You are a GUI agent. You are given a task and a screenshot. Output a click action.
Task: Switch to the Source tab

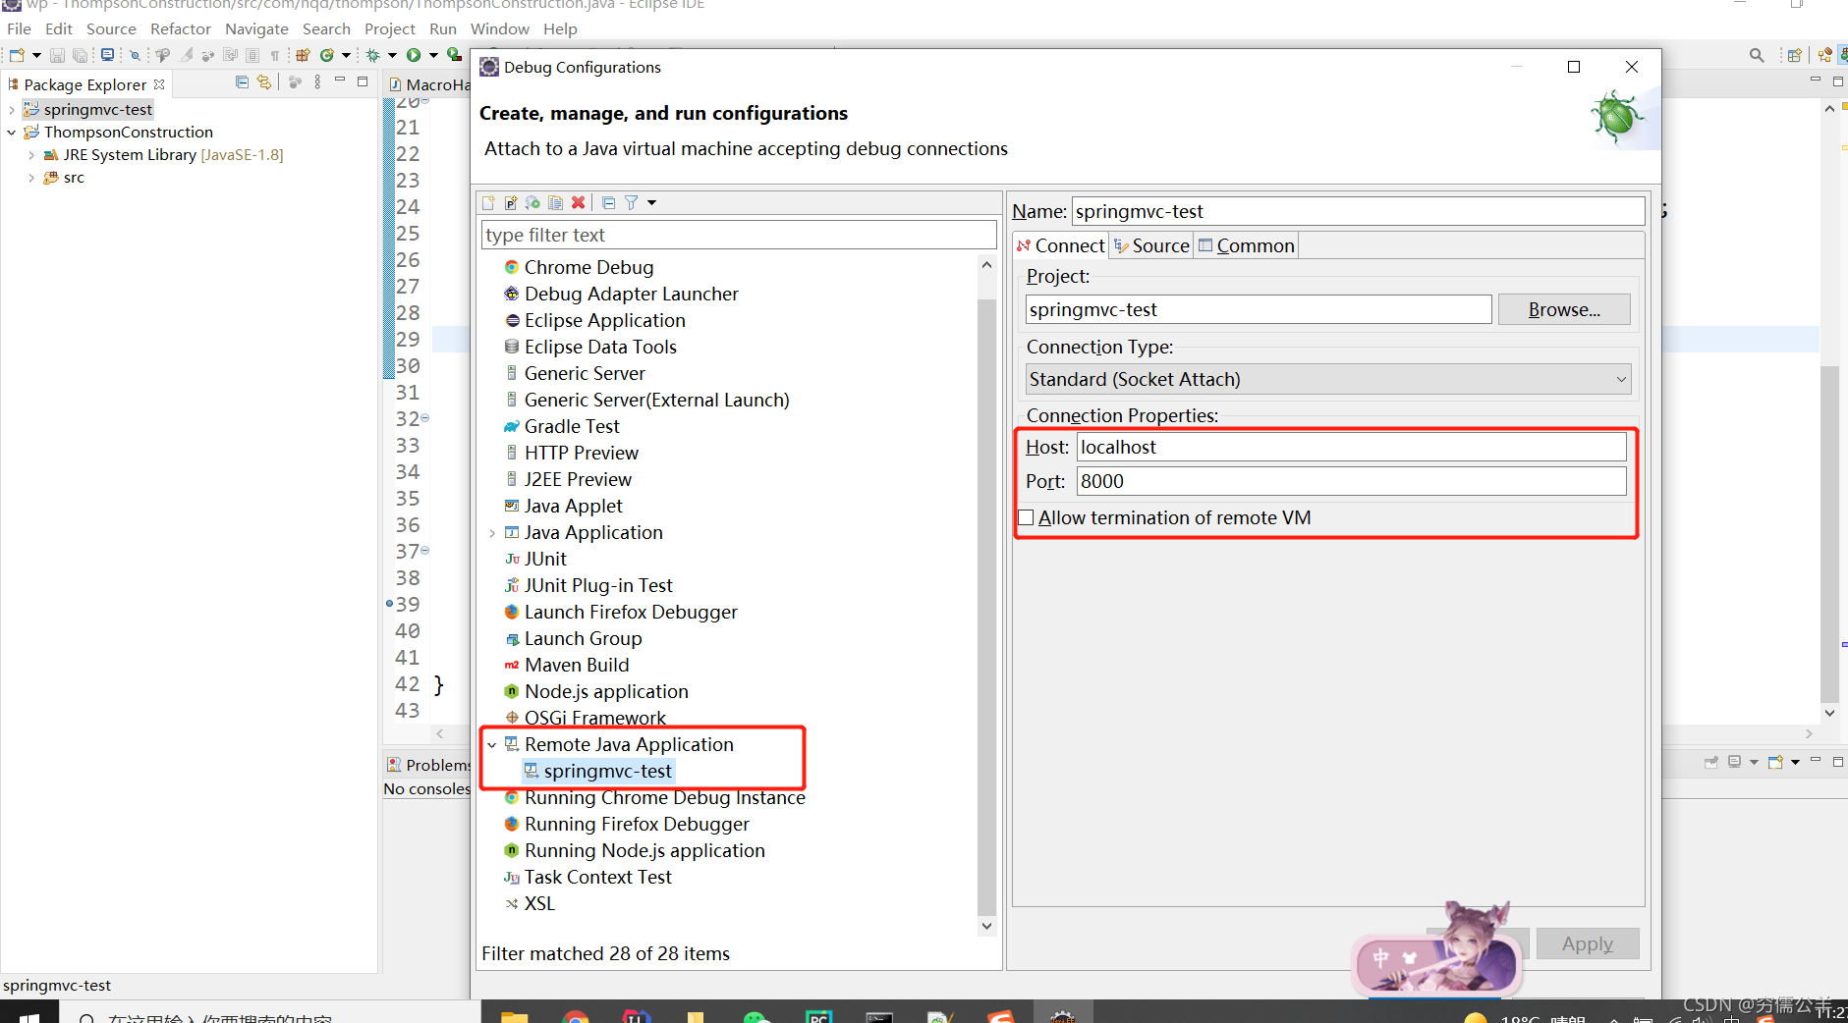pyautogui.click(x=1151, y=245)
